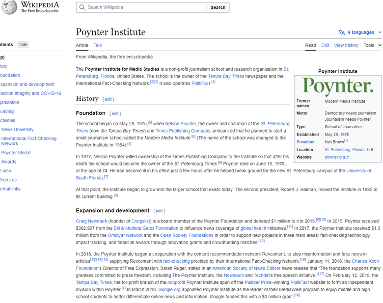Jump to Awards in contents
The height and width of the screenshot is (303, 383).
pyautogui.click(x=9, y=162)
